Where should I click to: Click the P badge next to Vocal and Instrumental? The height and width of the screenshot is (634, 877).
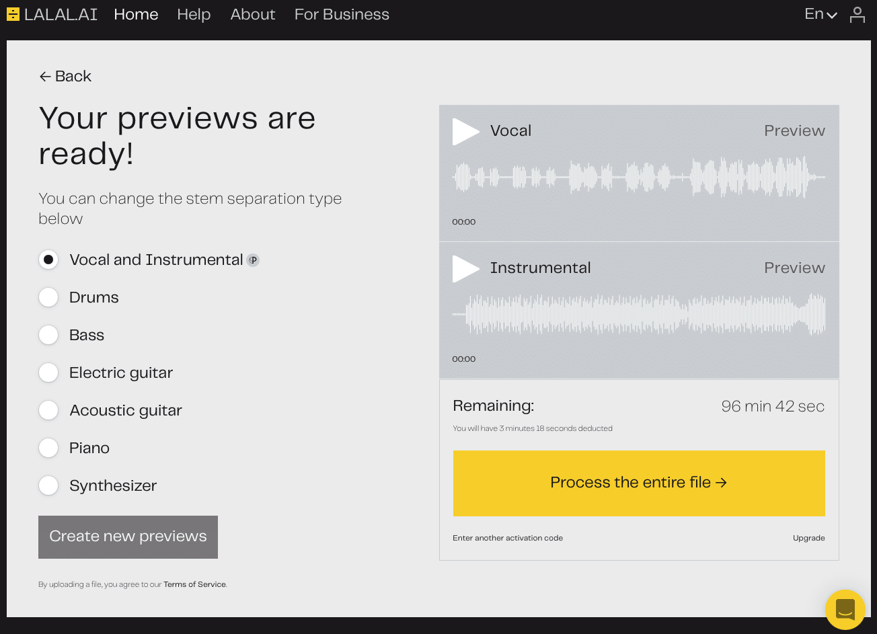(x=253, y=260)
